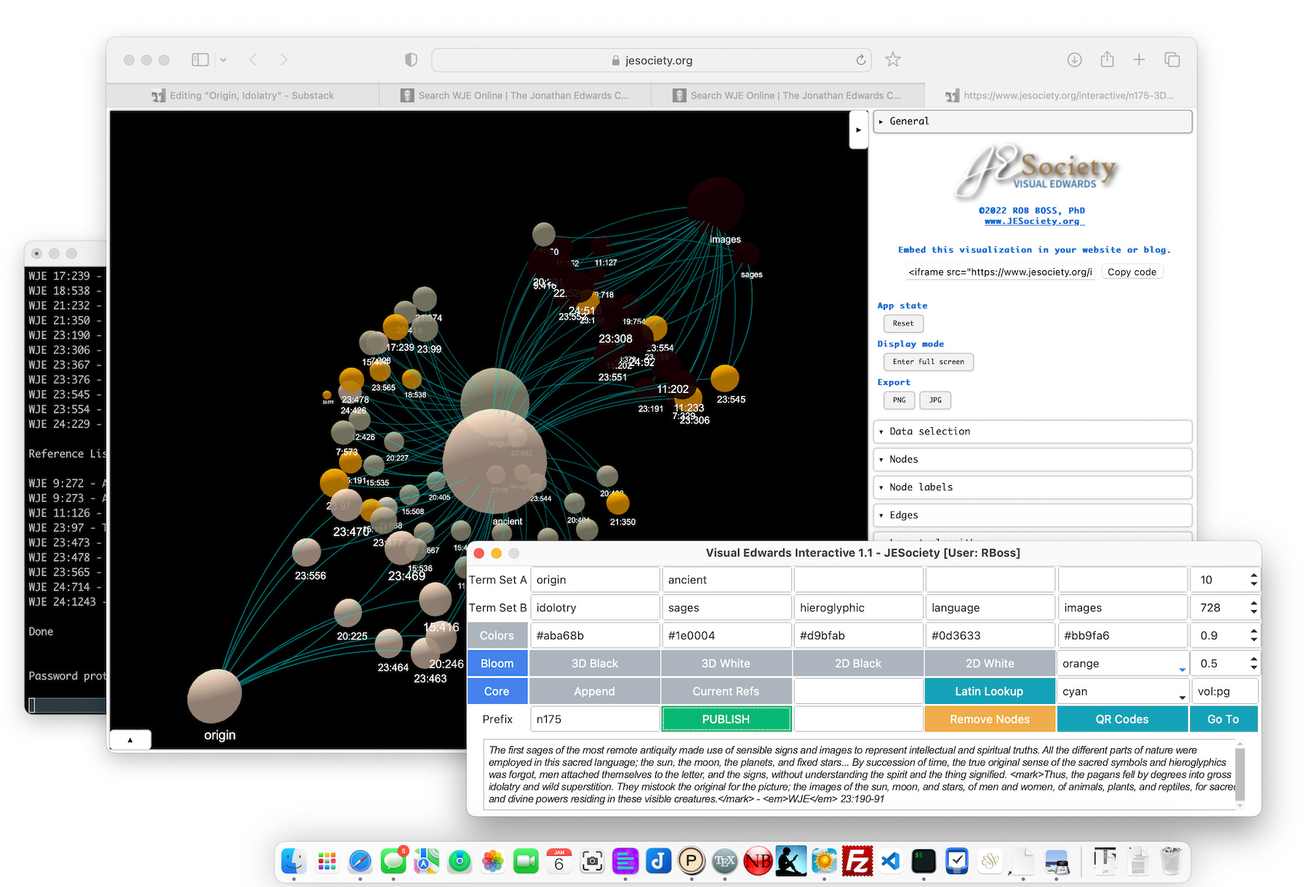Click the iframe embed code field
Image resolution: width=1309 pixels, height=887 pixels.
[999, 272]
